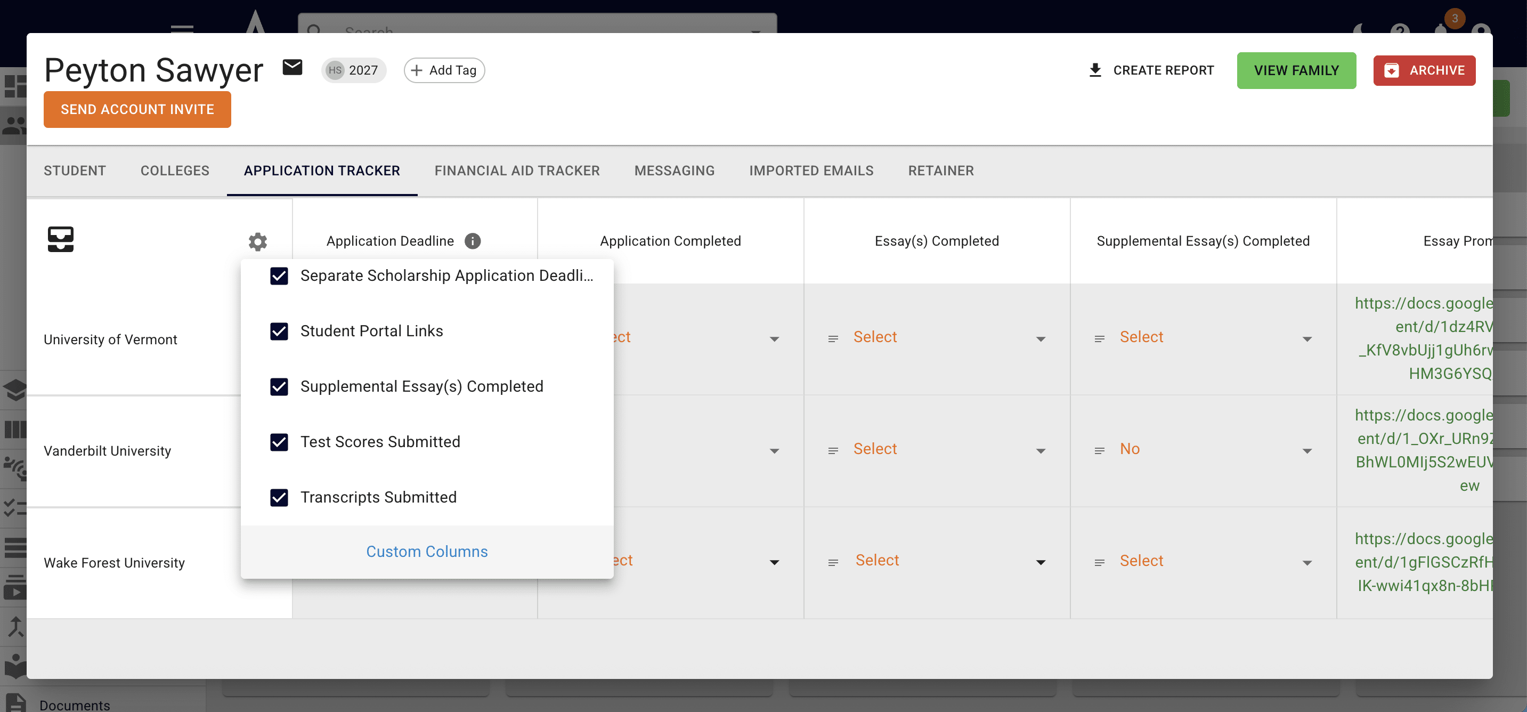Open notes icon for Vermont Supplemental Essay cell

[1099, 338]
